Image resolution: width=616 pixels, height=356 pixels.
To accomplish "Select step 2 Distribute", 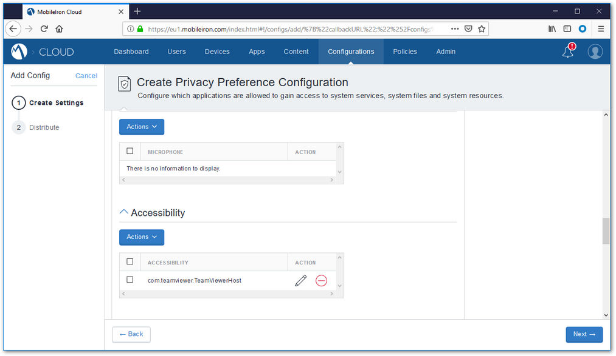I will (36, 127).
